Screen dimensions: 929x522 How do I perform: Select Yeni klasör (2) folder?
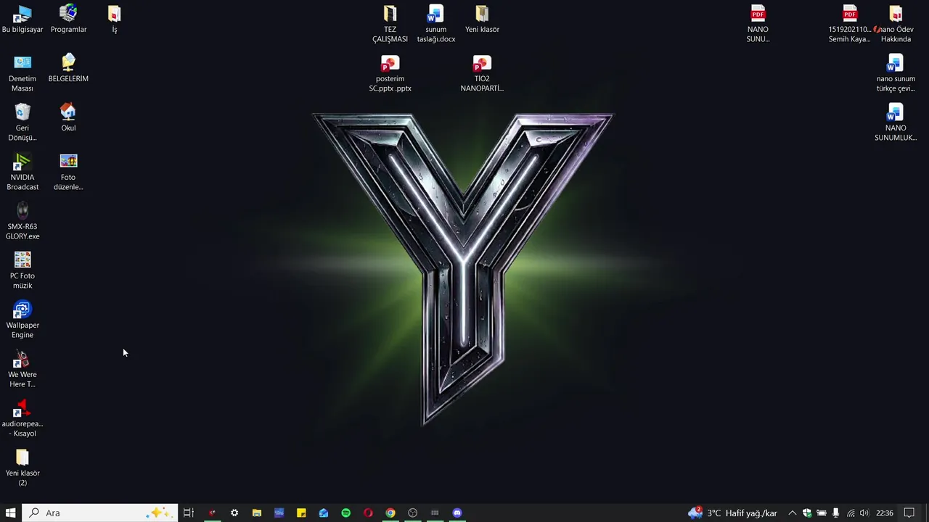pyautogui.click(x=22, y=468)
